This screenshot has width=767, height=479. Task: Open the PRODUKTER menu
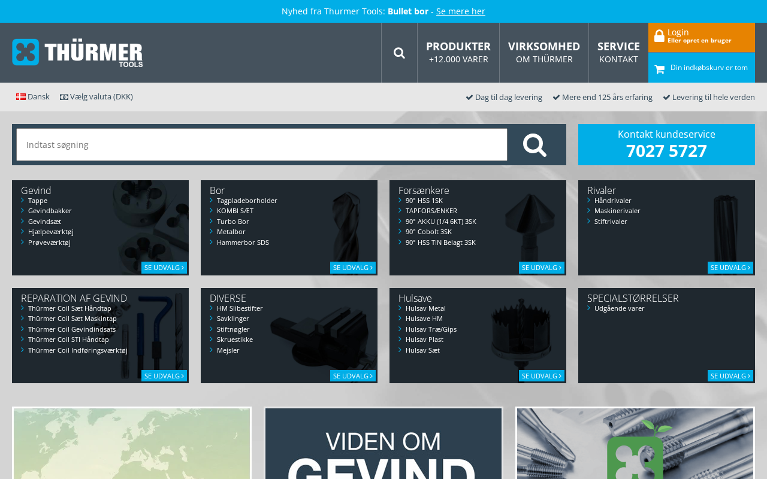click(x=458, y=53)
